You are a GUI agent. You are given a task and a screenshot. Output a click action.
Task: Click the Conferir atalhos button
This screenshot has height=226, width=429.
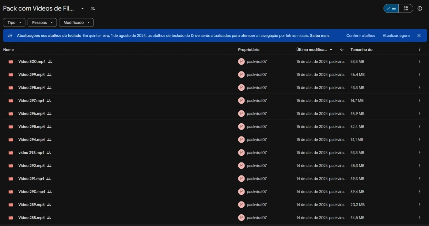click(x=361, y=36)
